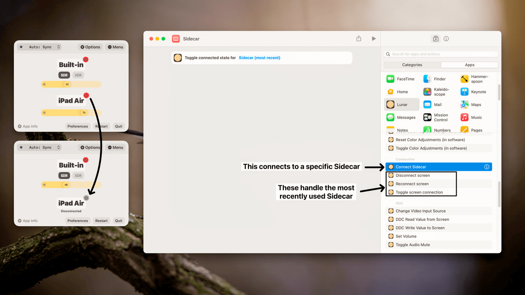Enable XDR in the Lunar panel showing Disconnected

click(x=78, y=176)
